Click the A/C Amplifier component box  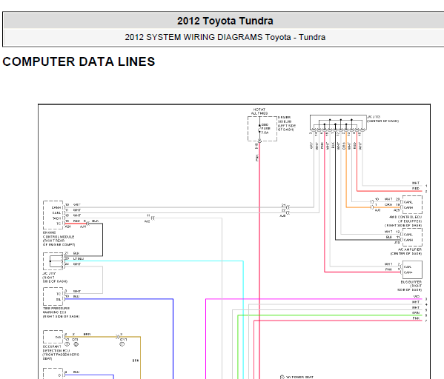tap(412, 237)
